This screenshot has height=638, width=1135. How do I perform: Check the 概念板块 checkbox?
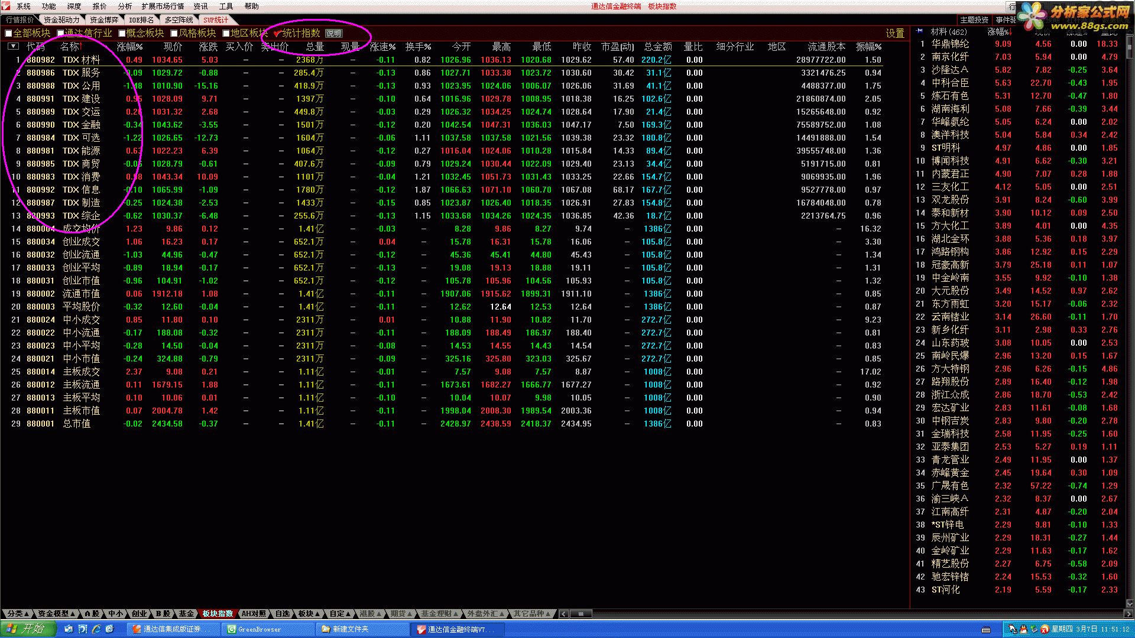point(122,33)
